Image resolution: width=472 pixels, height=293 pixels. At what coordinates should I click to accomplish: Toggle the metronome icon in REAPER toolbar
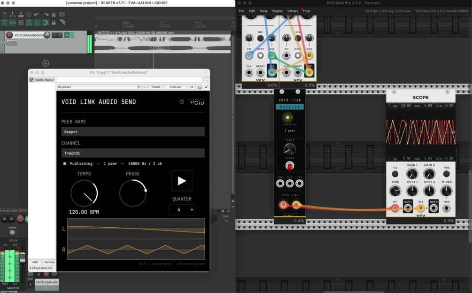(x=54, y=14)
